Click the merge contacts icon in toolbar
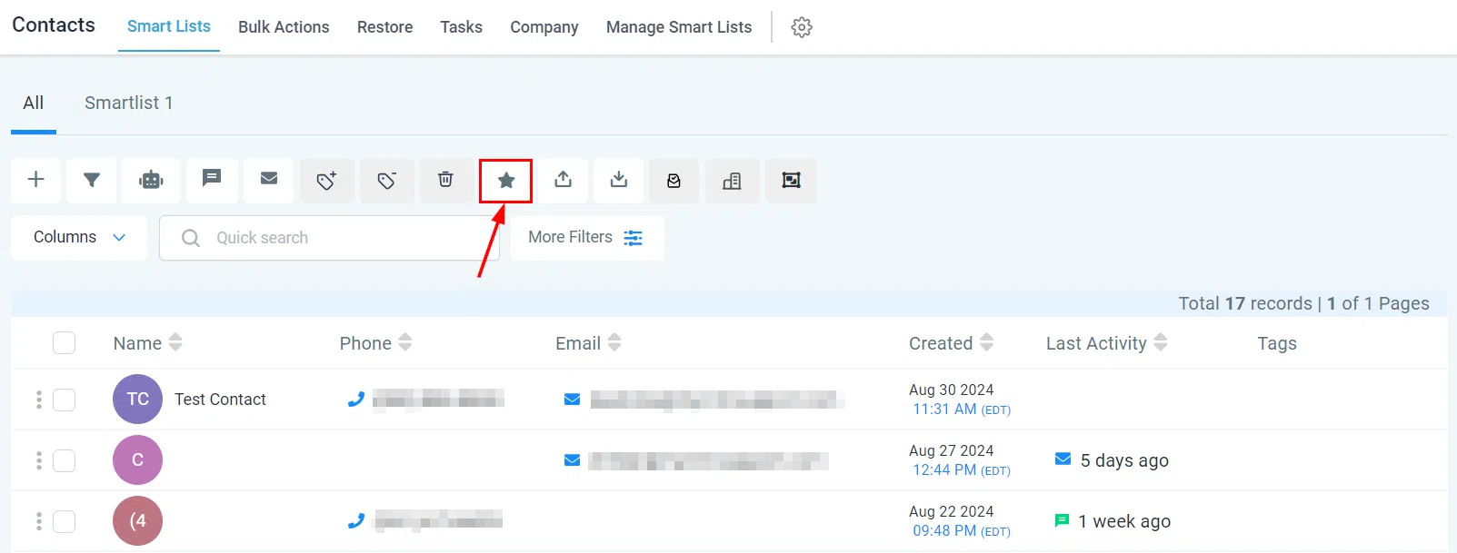The width and height of the screenshot is (1457, 553). click(x=792, y=180)
